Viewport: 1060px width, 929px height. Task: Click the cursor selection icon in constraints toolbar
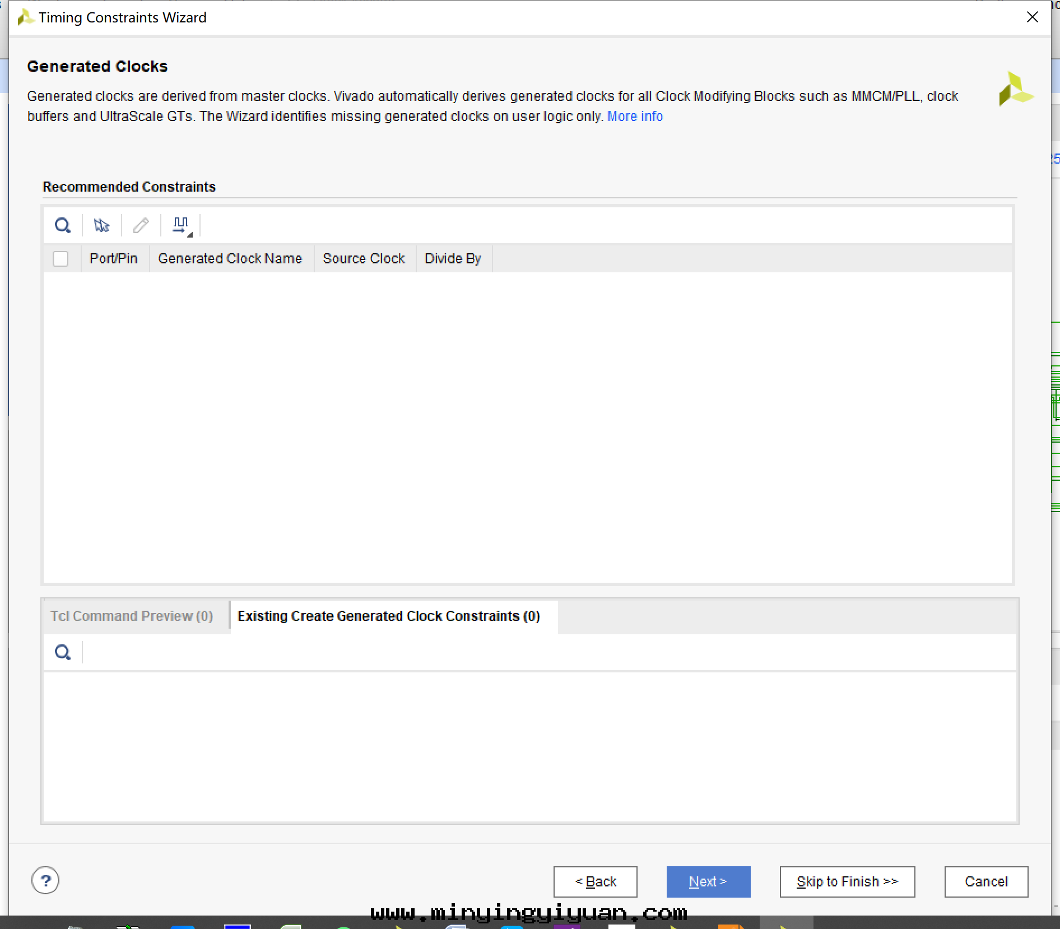pos(101,226)
